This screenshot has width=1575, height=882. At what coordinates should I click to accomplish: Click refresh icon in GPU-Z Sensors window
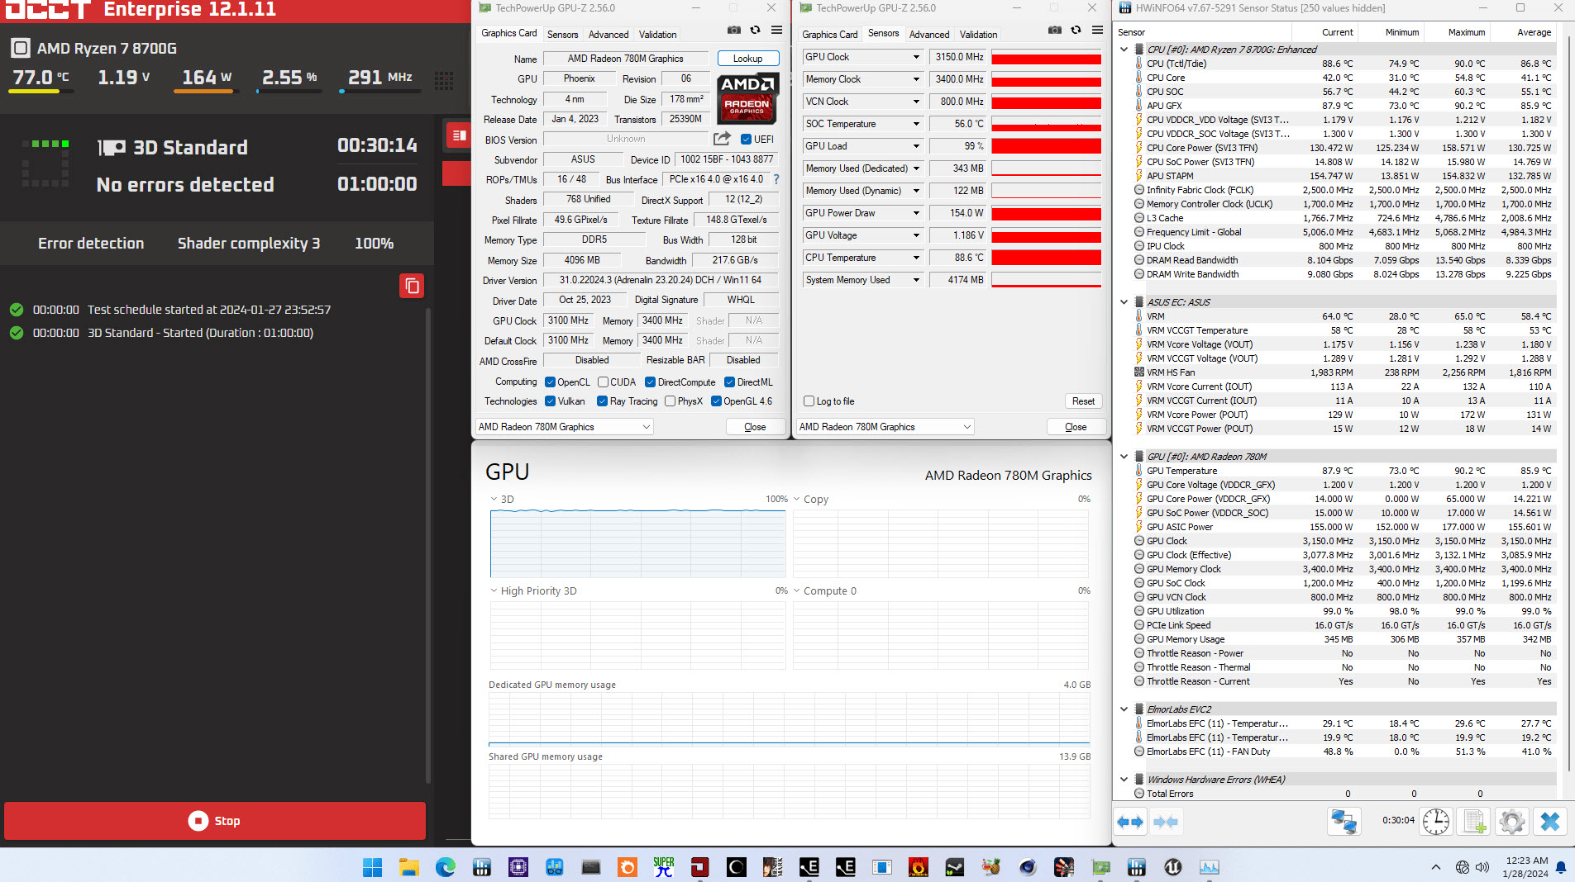tap(1076, 31)
